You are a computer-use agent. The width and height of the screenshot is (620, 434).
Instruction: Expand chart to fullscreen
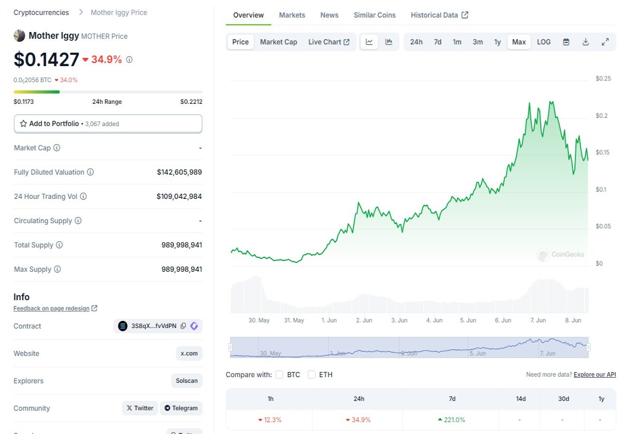[606, 42]
